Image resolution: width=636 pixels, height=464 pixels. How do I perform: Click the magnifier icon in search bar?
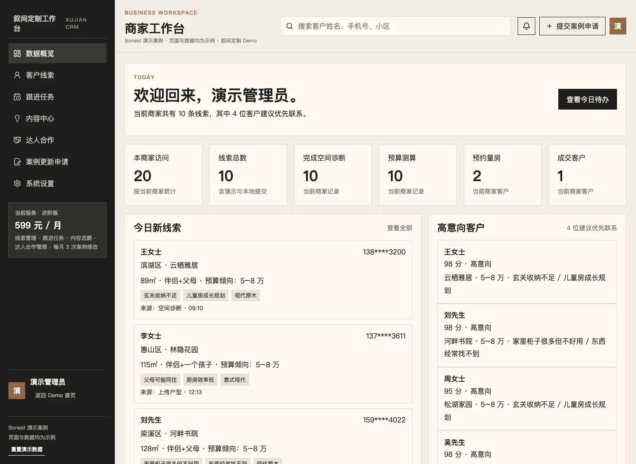coord(289,26)
